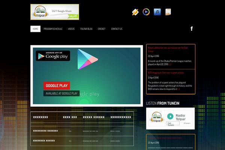Play Radio Tolpar in TuneIn widget
Viewport: 225px width, 150px height.
tap(170, 116)
